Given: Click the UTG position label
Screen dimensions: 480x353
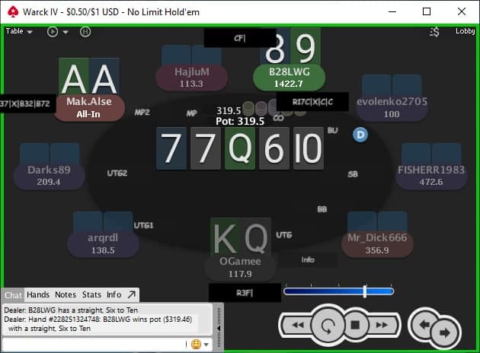Looking at the screenshot, I should pyautogui.click(x=283, y=235).
